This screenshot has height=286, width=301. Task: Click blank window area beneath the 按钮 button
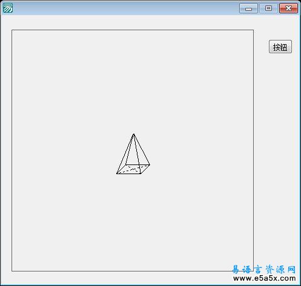tap(280, 141)
